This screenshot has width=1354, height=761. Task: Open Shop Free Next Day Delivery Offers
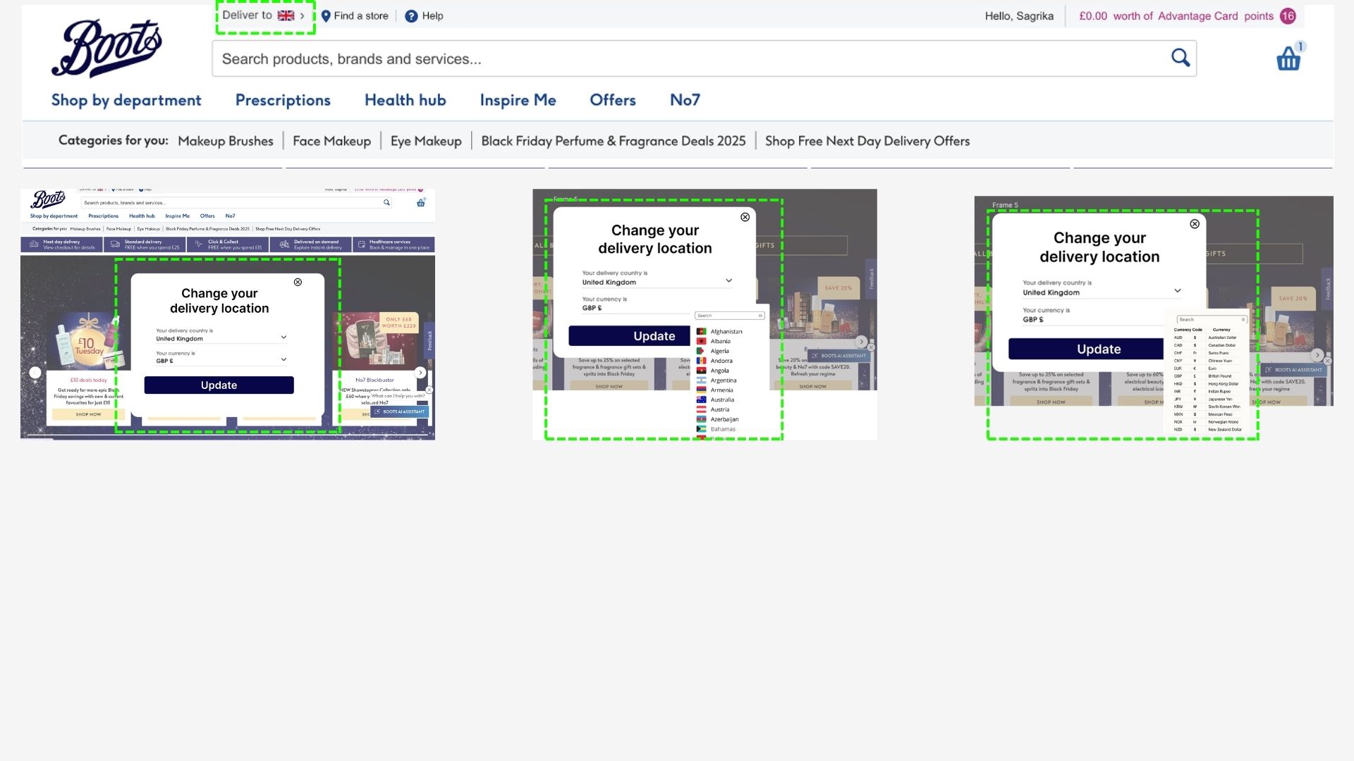[867, 141]
